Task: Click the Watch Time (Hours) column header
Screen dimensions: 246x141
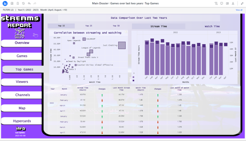Action: click(141, 89)
